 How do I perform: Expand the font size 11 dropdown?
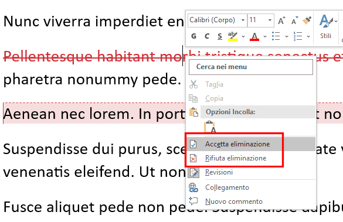(270, 21)
